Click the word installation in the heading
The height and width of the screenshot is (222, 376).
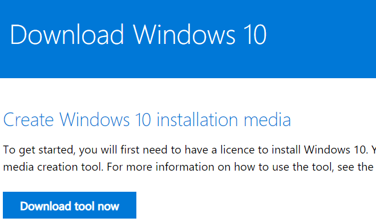point(197,119)
